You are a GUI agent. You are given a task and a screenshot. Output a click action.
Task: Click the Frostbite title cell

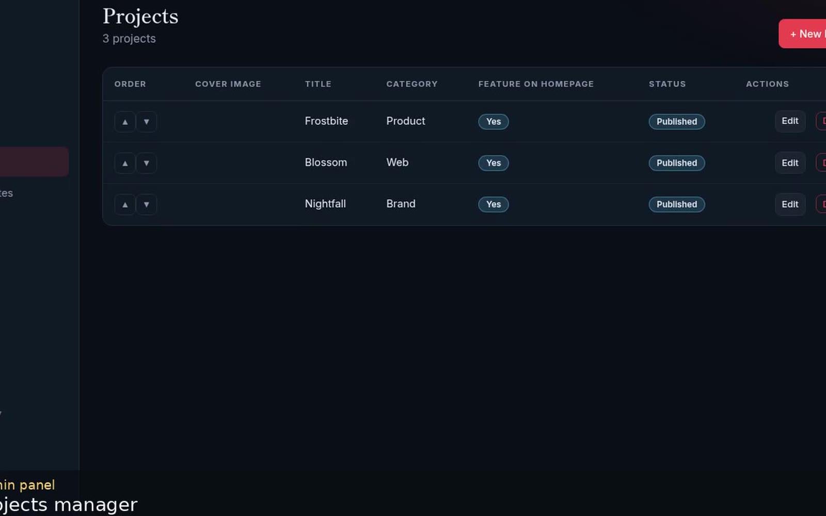326,121
